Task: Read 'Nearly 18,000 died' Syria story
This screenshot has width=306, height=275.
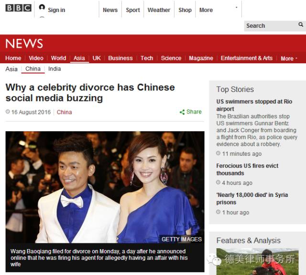Action: click(x=251, y=198)
